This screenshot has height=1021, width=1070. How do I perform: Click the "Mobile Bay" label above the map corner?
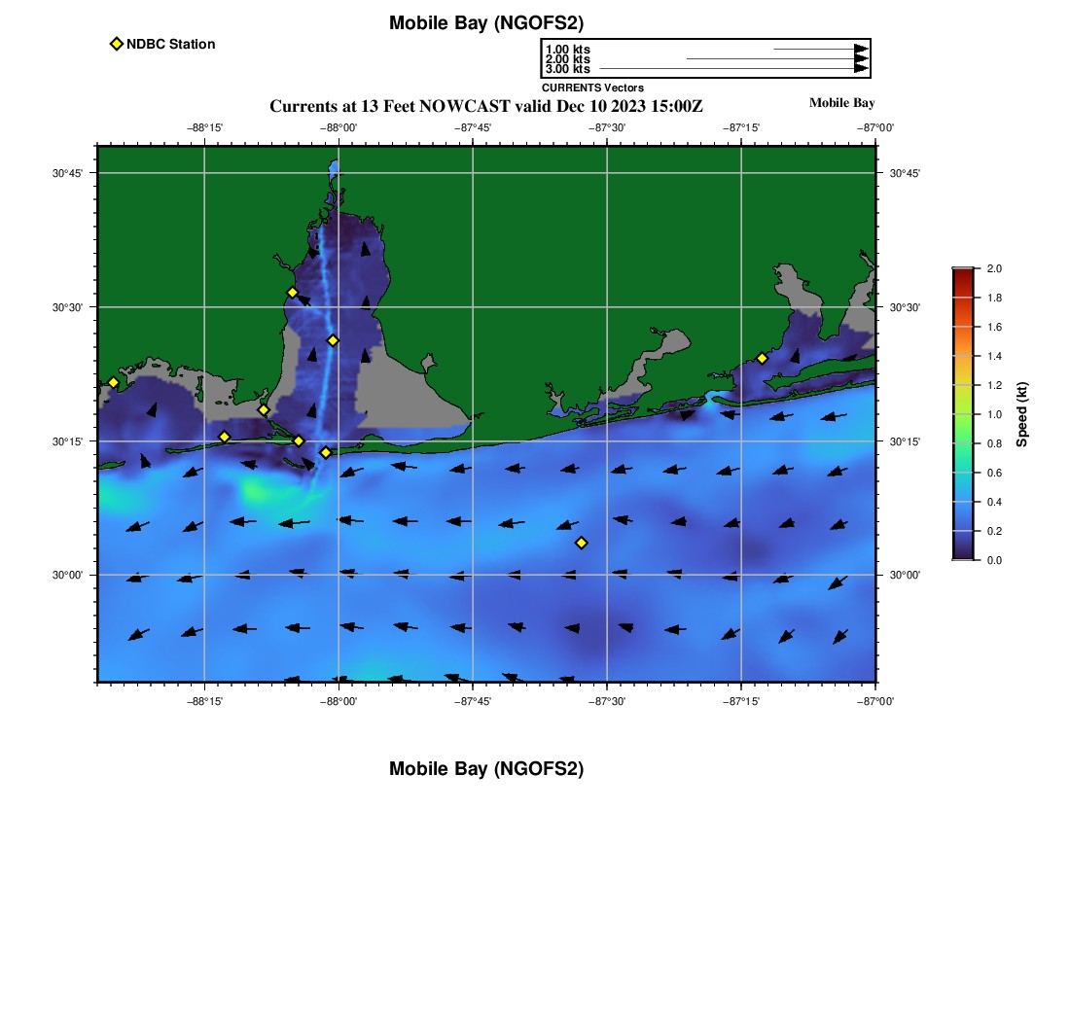tap(841, 103)
